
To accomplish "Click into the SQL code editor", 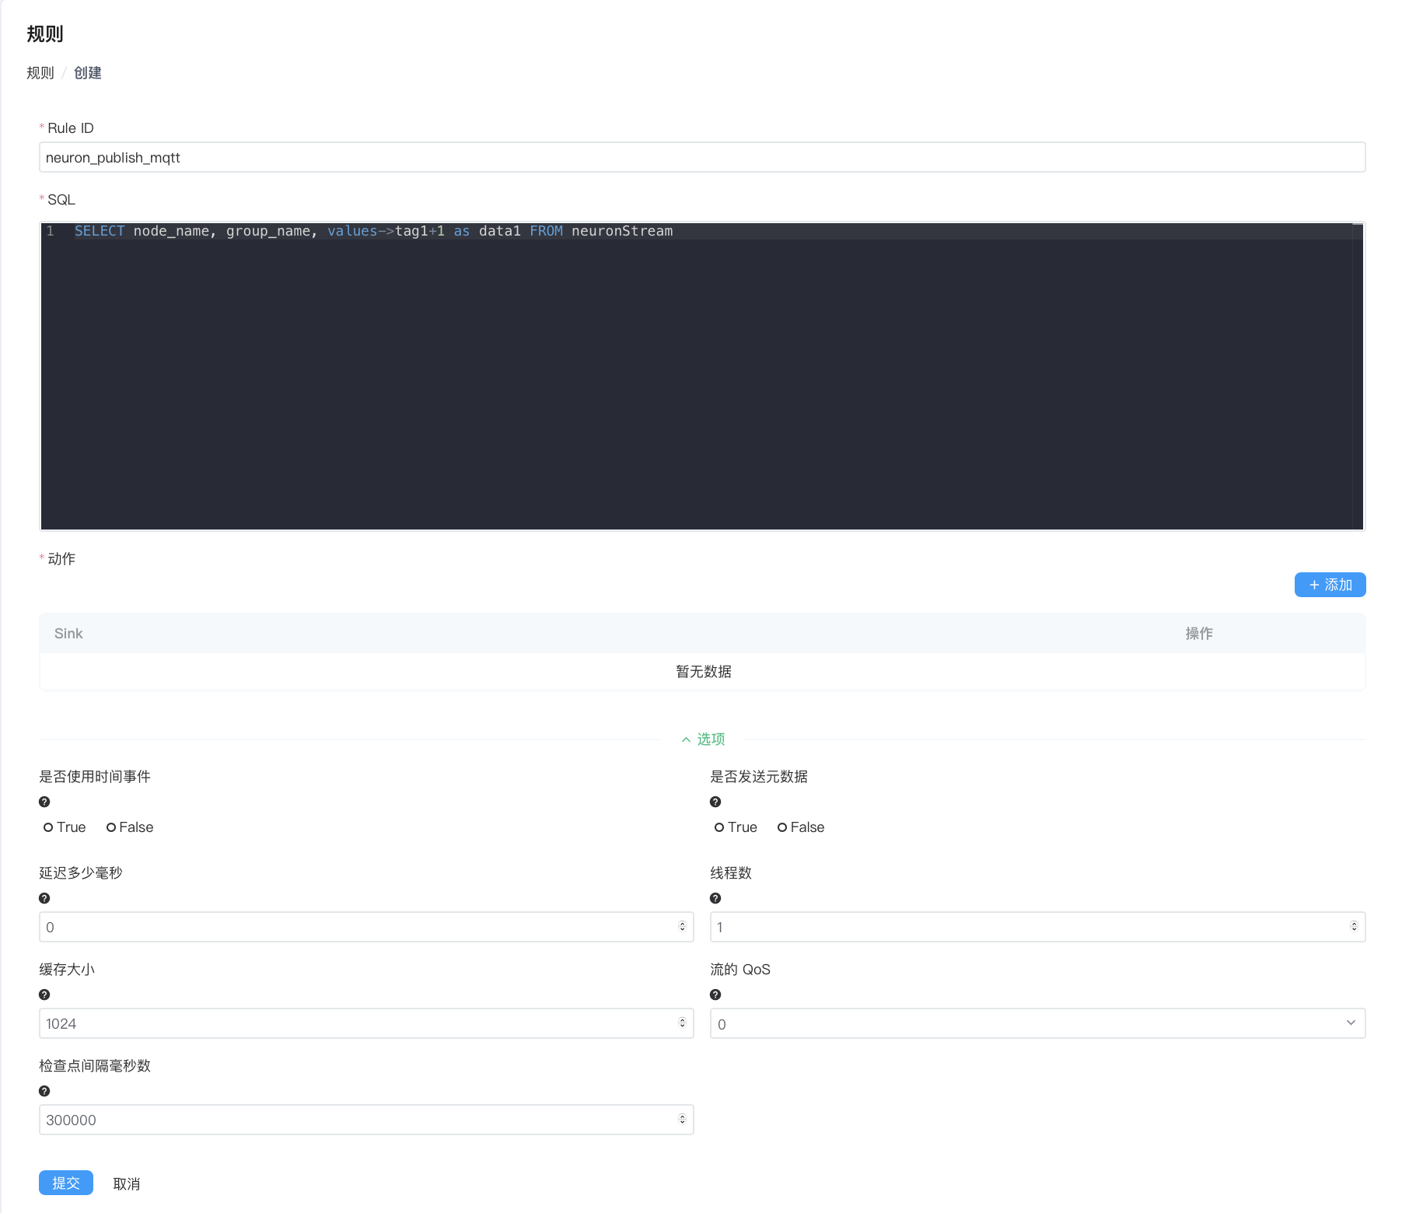I will 702,376.
